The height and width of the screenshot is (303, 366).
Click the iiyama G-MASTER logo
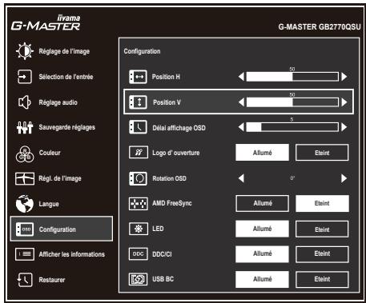click(46, 23)
